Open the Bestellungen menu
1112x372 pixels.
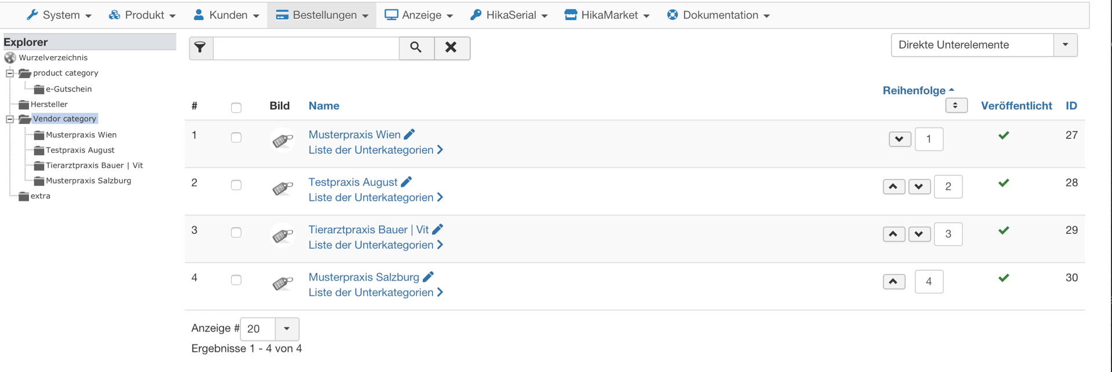322,15
